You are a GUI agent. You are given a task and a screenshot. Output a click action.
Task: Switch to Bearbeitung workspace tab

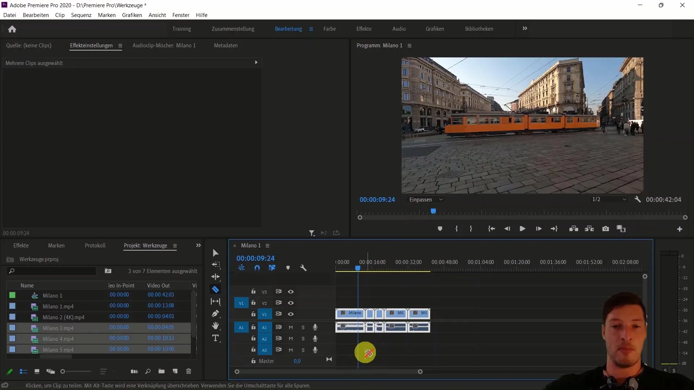pos(288,29)
